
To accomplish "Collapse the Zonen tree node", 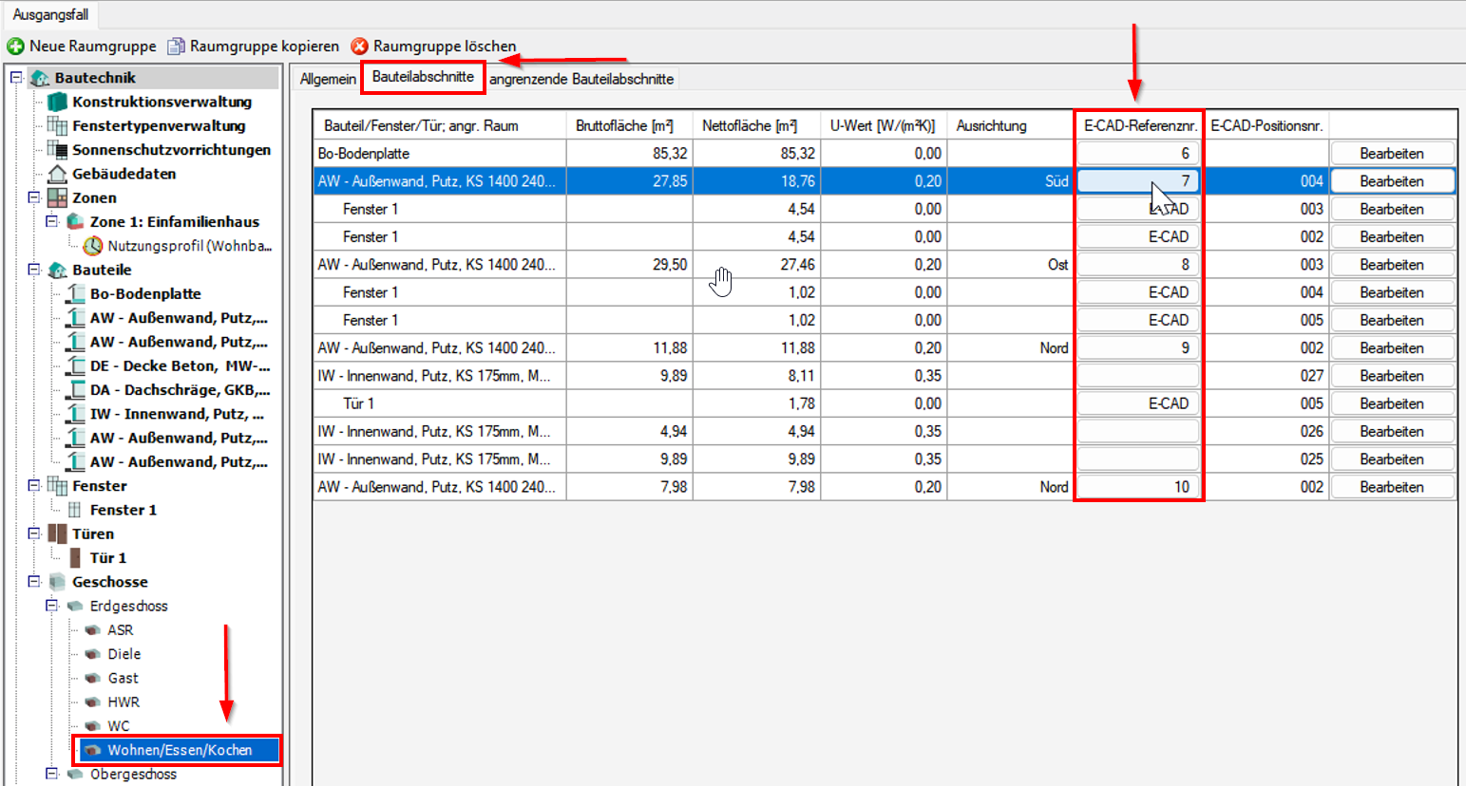I will point(34,197).
